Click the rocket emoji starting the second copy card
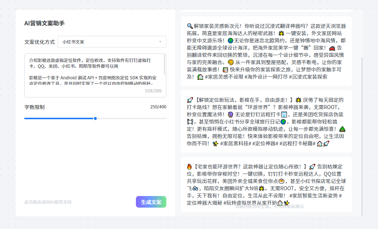The image size is (378, 229). pos(190,100)
